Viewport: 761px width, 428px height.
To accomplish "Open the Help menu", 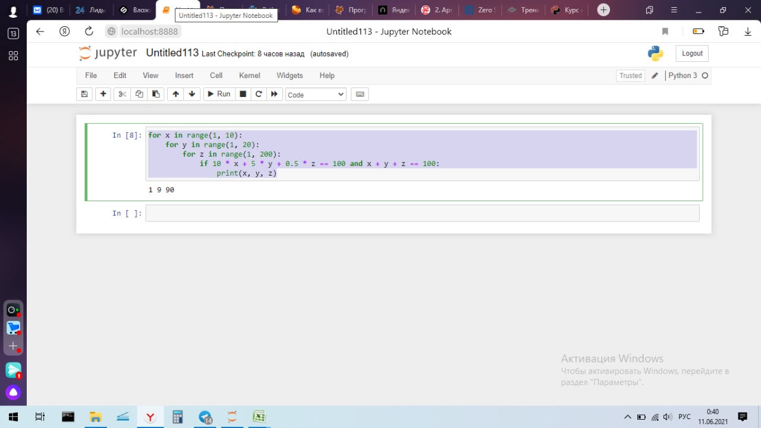I will click(327, 76).
